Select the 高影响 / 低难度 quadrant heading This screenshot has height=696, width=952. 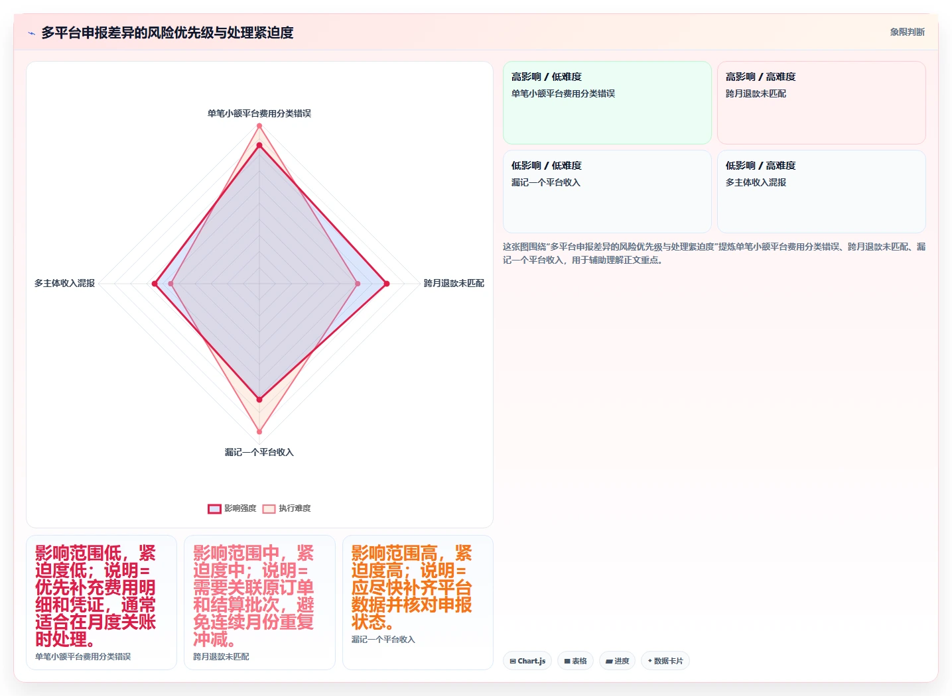pyautogui.click(x=546, y=77)
